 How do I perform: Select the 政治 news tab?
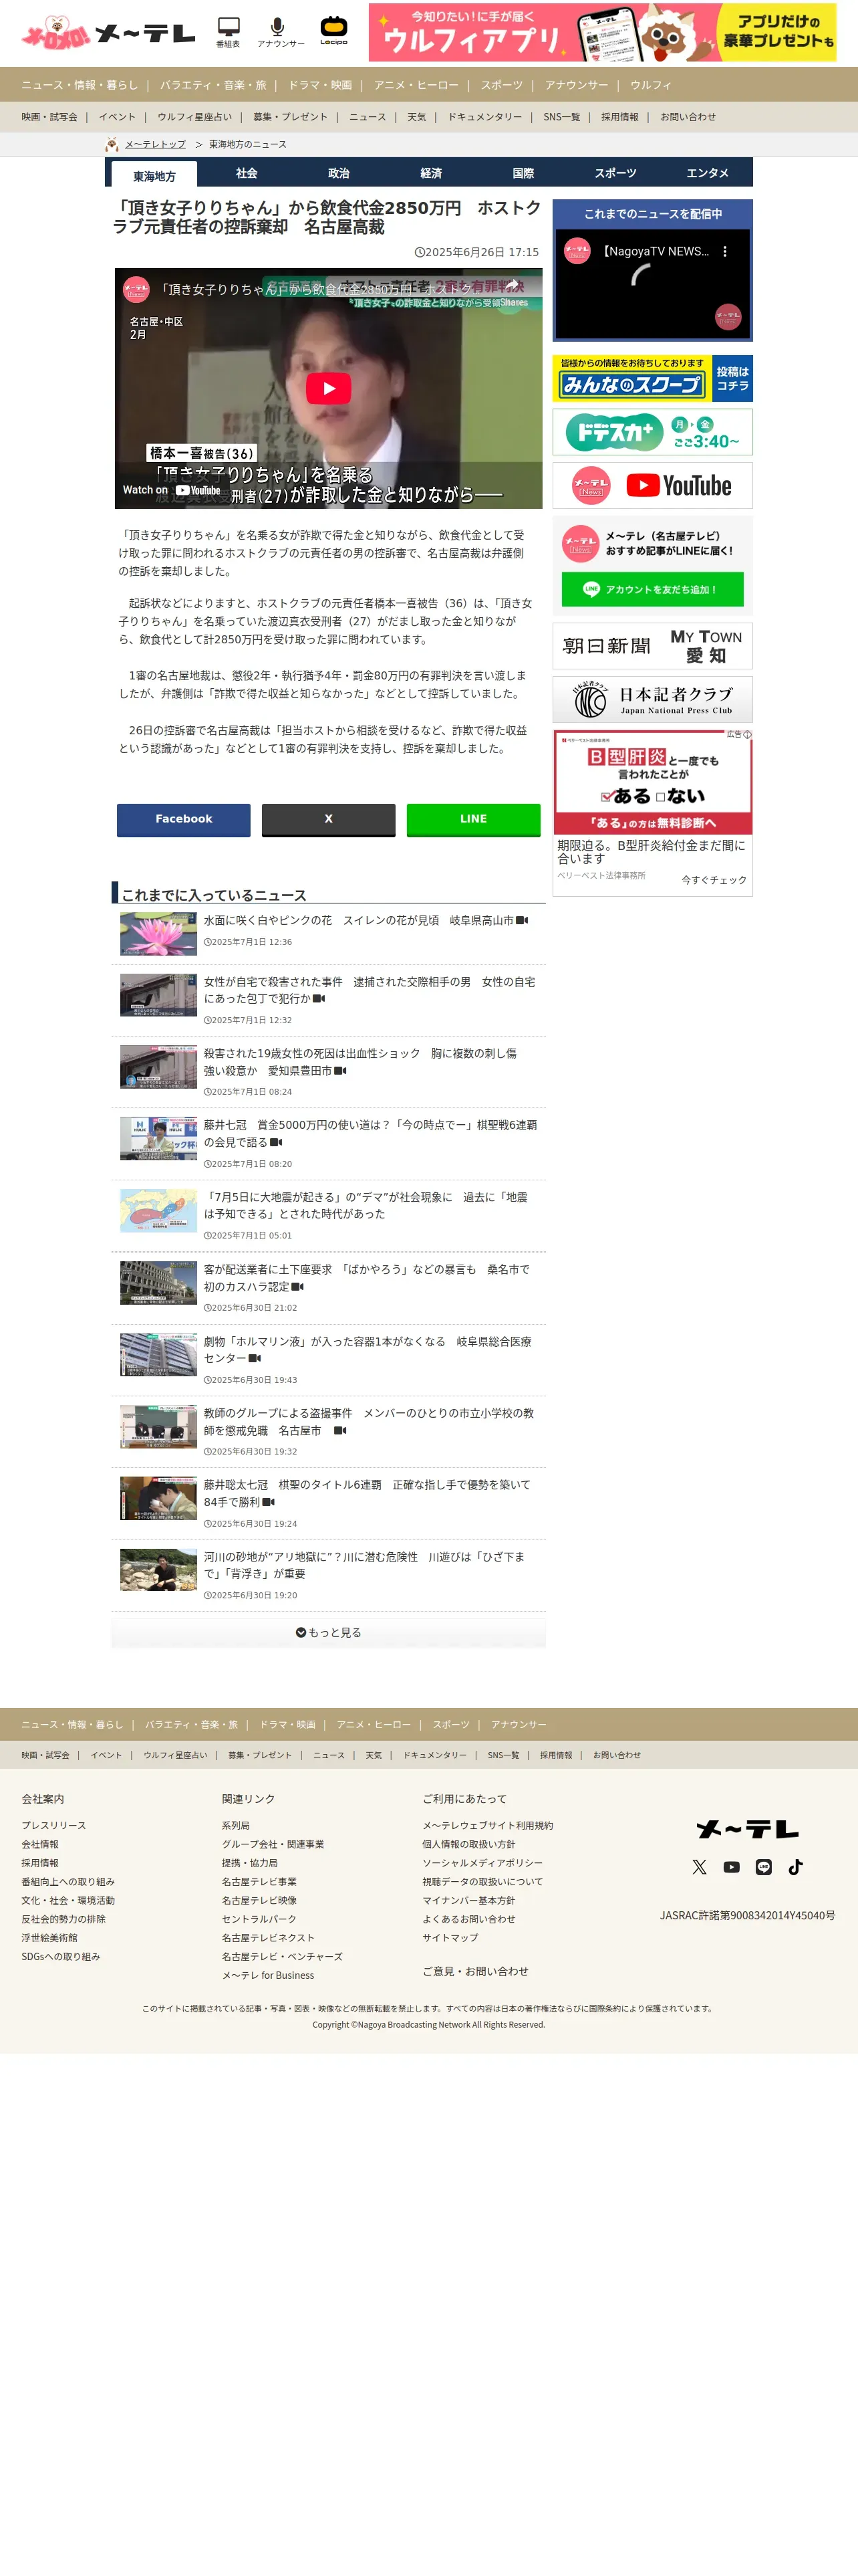point(339,173)
